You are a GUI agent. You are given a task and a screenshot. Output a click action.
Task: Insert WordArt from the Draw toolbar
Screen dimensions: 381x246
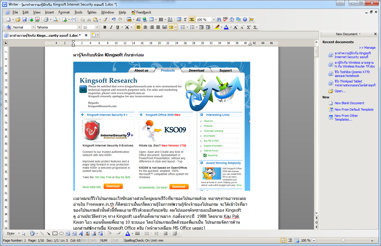click(81, 234)
